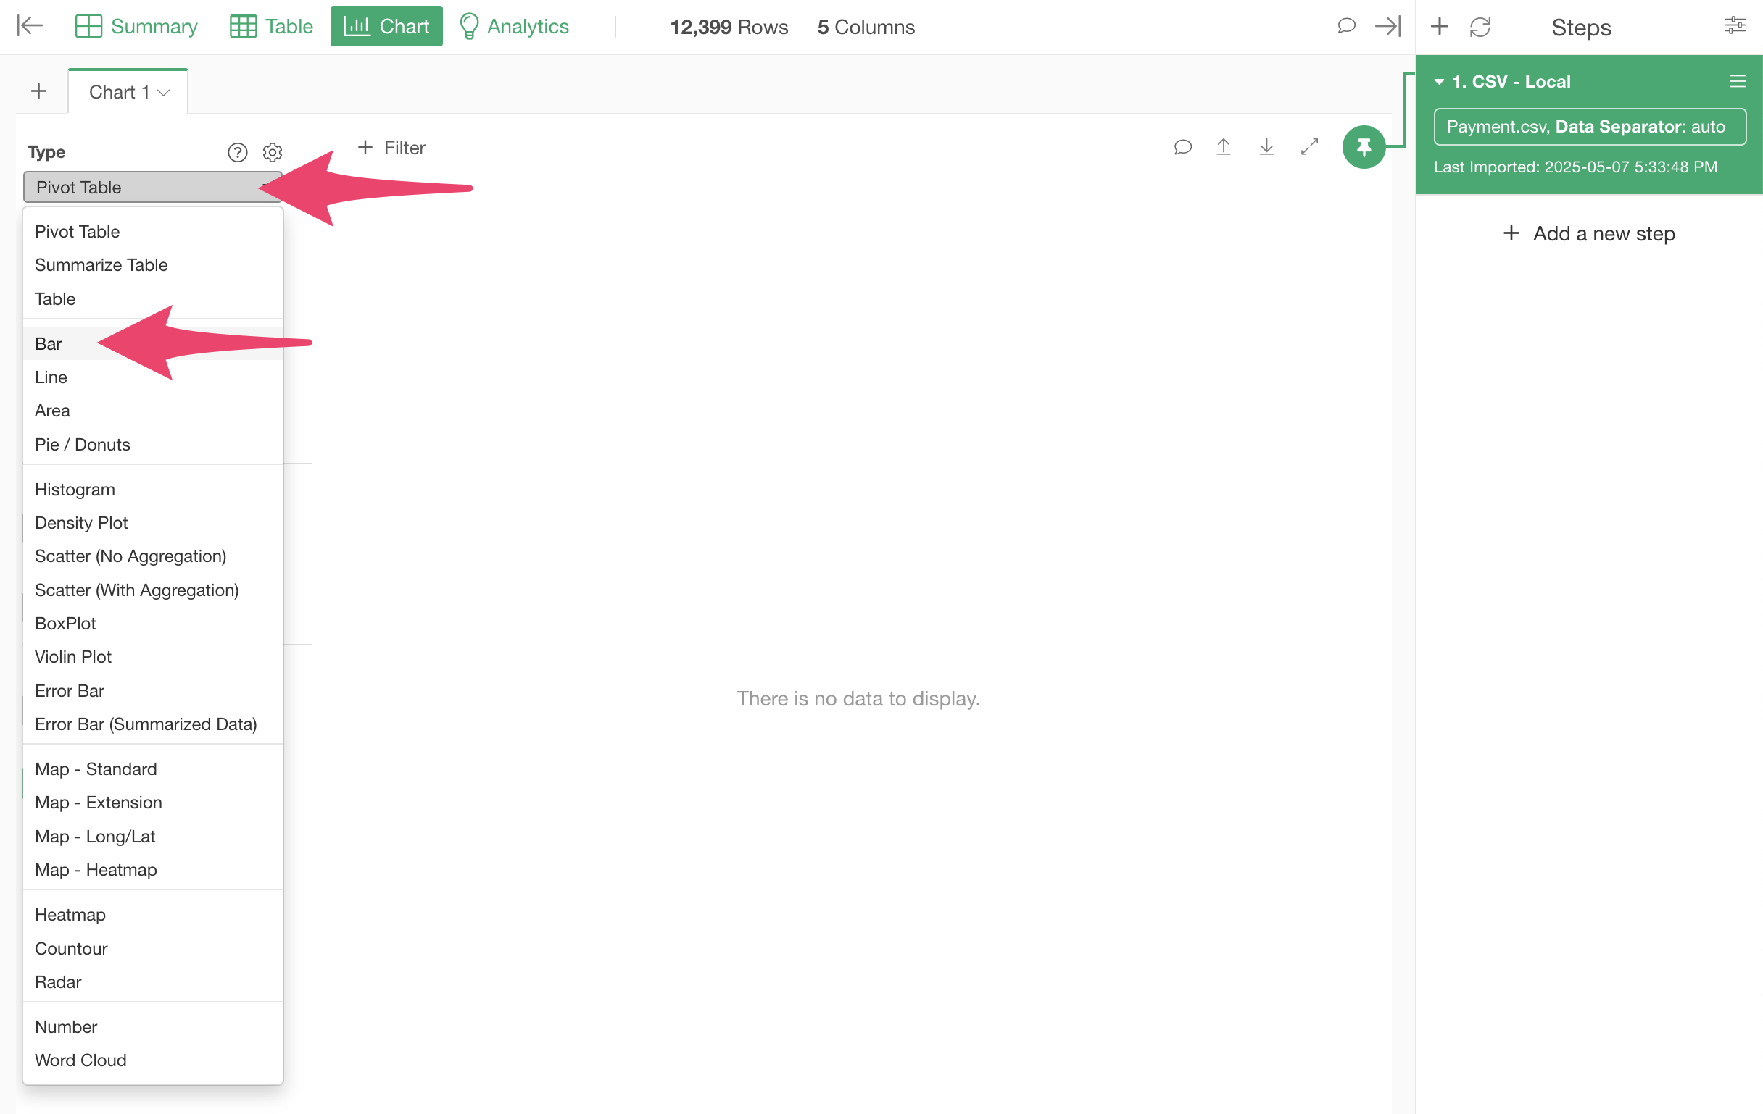This screenshot has width=1763, height=1114.
Task: Select Area chart type
Action: (x=152, y=411)
